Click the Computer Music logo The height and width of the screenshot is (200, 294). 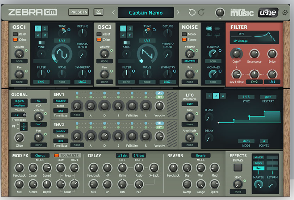pos(242,13)
